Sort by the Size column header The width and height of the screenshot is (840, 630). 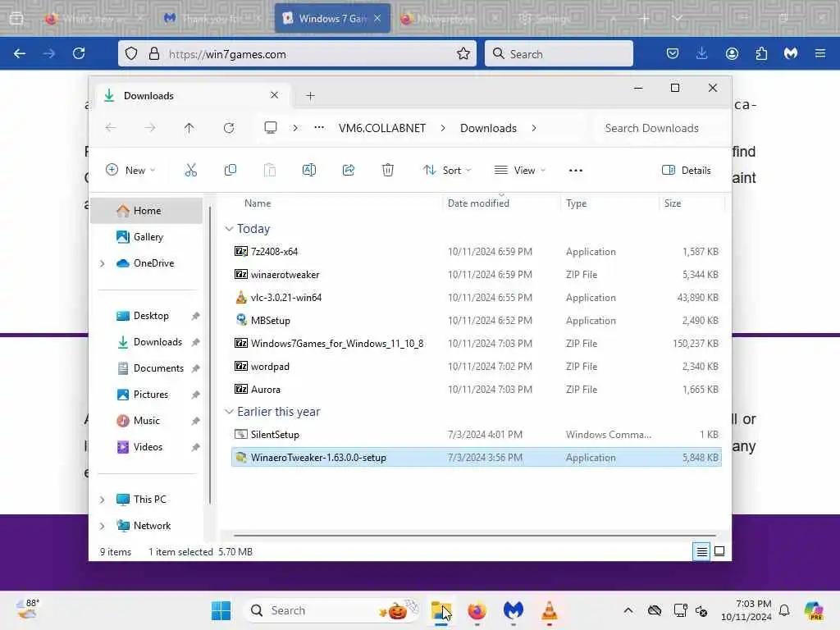pos(673,203)
